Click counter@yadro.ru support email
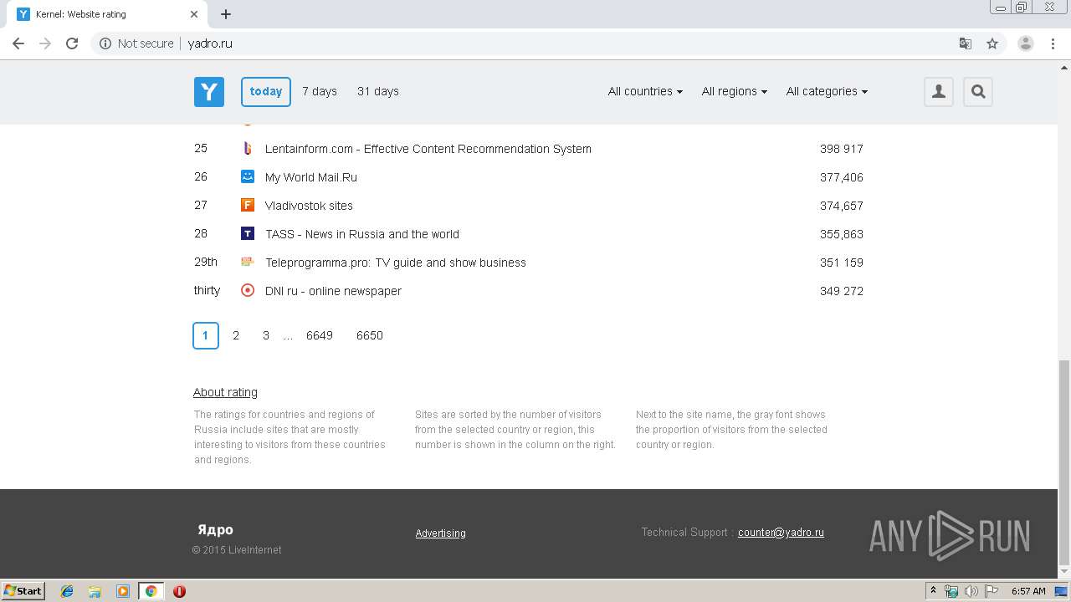The width and height of the screenshot is (1071, 602). tap(781, 532)
